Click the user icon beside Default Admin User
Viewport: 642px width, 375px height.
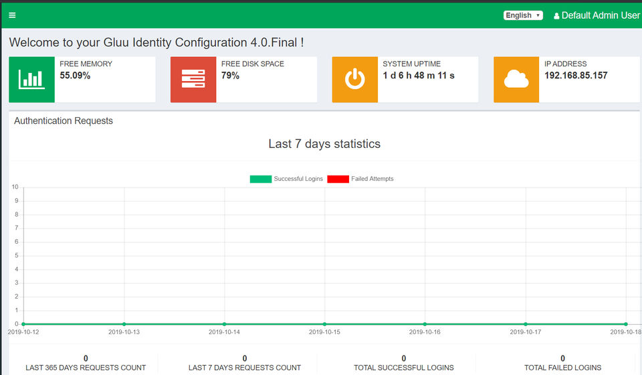pyautogui.click(x=556, y=16)
